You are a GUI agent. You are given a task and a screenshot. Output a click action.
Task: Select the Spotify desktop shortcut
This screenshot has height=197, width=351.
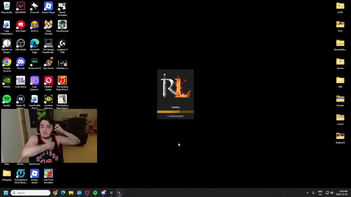coord(7,101)
